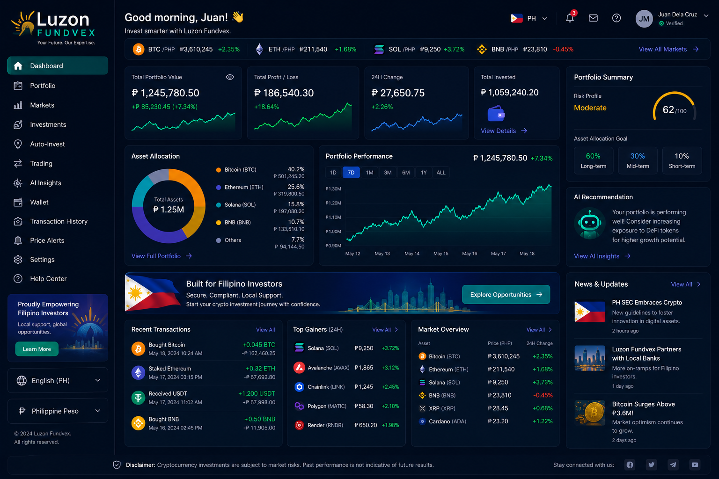Click View All in Recent Transactions
The width and height of the screenshot is (719, 479).
point(265,330)
